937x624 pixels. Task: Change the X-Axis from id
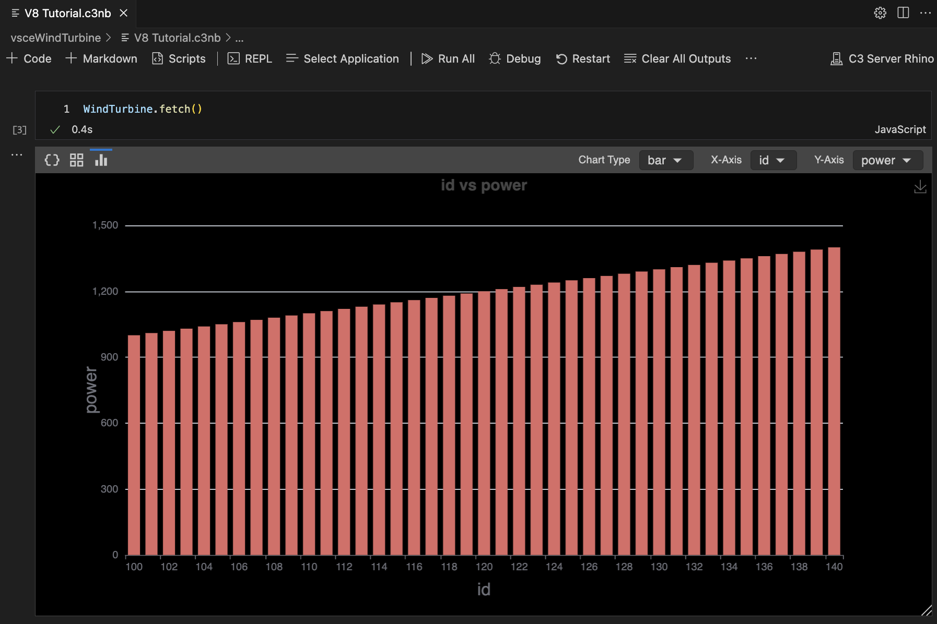point(772,160)
